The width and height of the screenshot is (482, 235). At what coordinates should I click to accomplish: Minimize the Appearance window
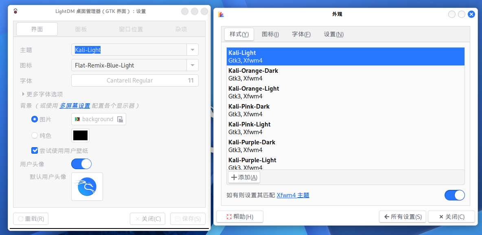point(452,14)
